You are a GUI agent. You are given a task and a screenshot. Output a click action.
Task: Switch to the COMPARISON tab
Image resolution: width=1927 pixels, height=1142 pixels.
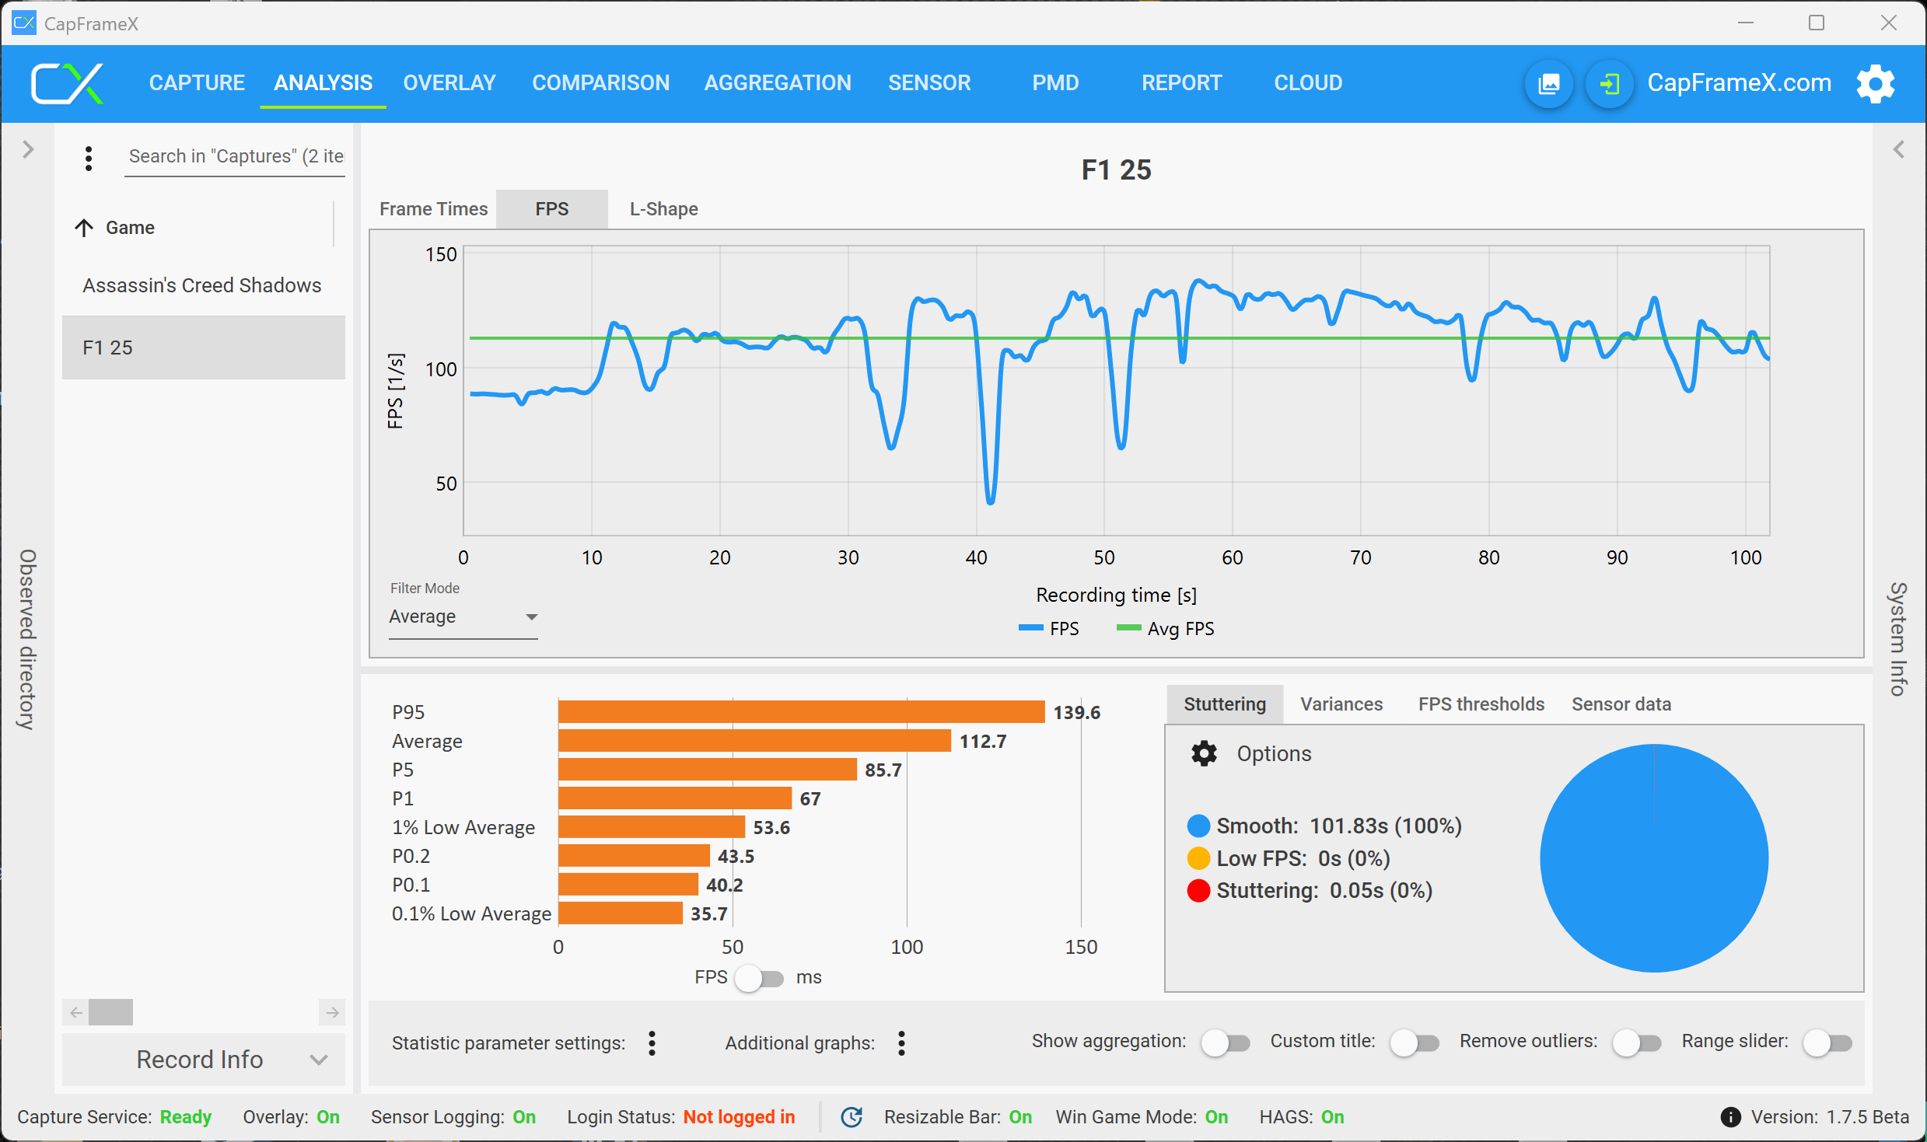click(x=600, y=83)
